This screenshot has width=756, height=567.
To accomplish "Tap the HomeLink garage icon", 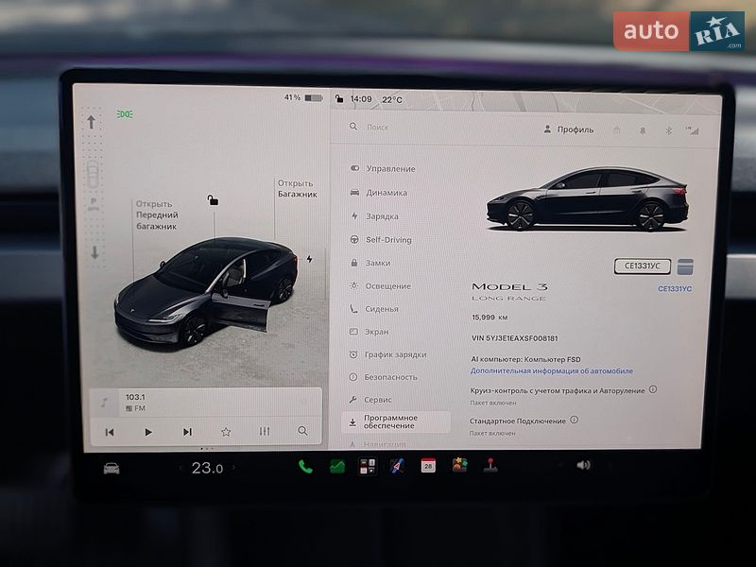I will click(617, 130).
